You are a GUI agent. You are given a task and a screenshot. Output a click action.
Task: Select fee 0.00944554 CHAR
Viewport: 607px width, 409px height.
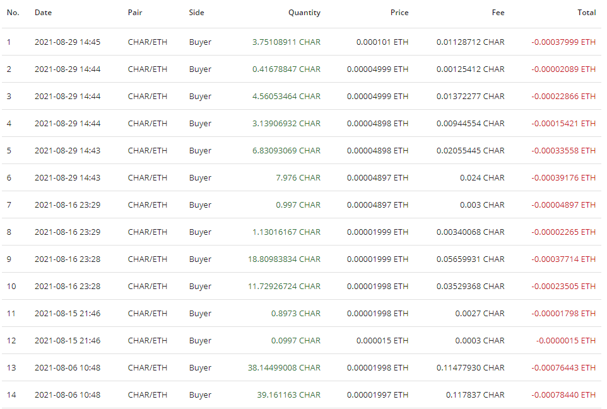pos(470,123)
